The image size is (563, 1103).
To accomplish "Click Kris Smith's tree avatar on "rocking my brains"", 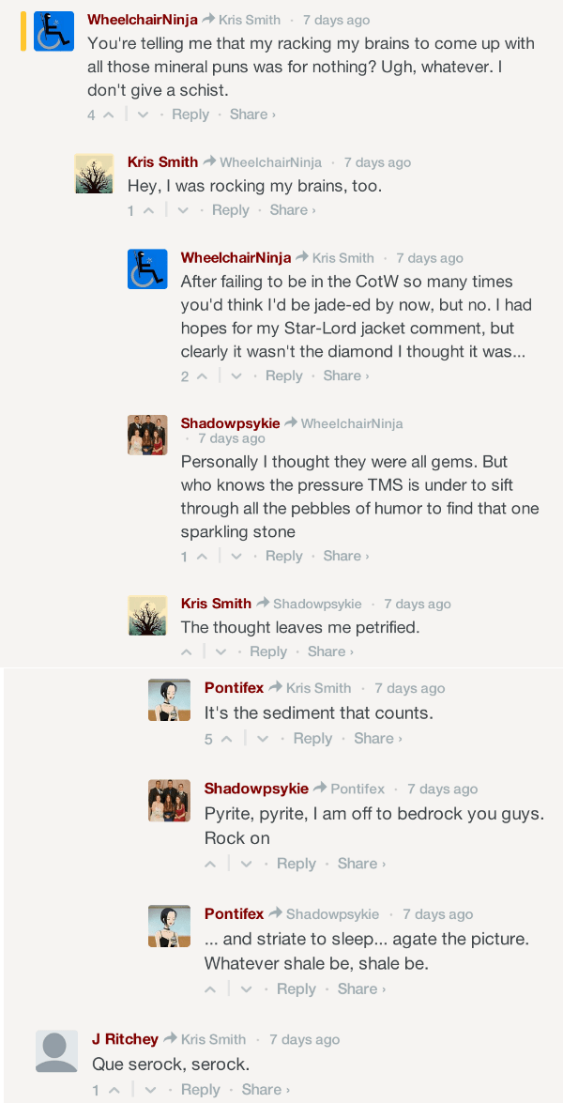I will (94, 174).
